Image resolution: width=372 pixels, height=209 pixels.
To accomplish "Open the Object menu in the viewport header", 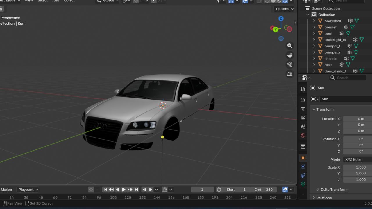I will pos(69,1).
